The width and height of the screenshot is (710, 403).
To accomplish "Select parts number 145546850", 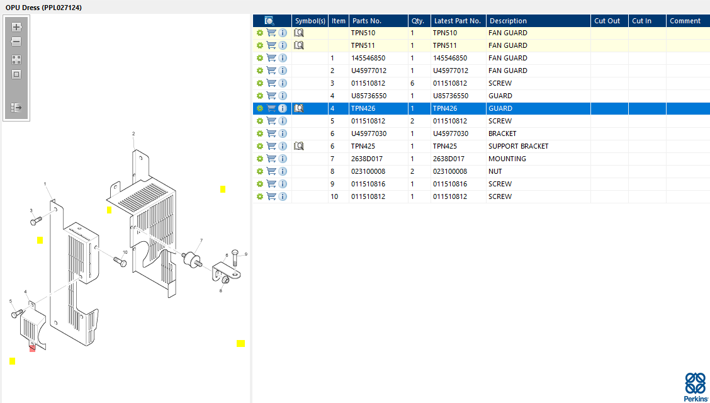I will 368,58.
